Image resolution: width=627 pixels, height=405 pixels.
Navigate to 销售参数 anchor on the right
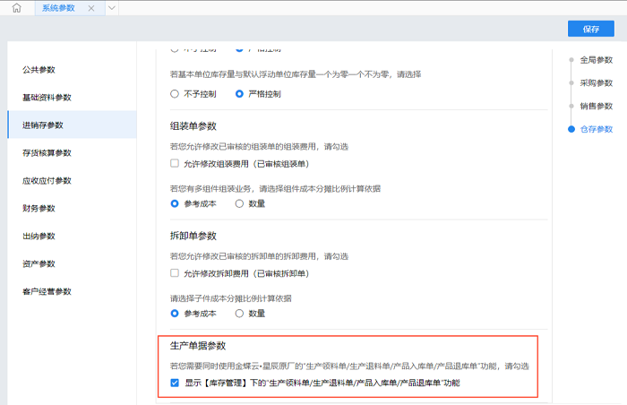tap(596, 106)
